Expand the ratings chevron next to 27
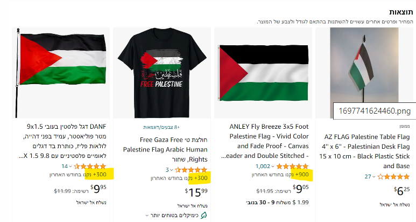This screenshot has width=416, height=222. [x=375, y=176]
